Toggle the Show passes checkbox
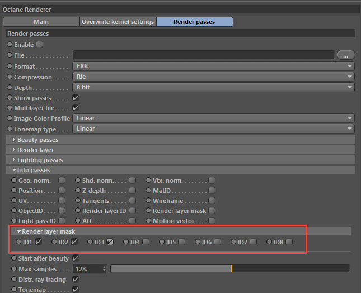 (x=76, y=98)
